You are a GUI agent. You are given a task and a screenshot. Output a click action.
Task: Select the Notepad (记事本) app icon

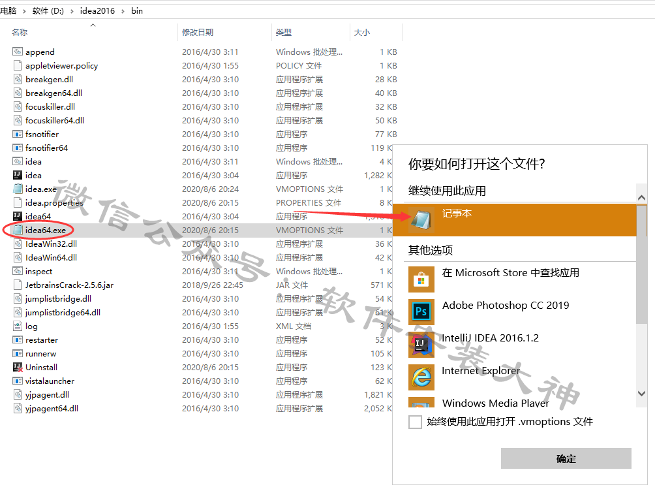tap(421, 219)
